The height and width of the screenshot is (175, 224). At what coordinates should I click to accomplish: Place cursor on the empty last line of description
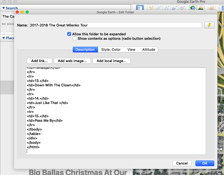coord(115,151)
